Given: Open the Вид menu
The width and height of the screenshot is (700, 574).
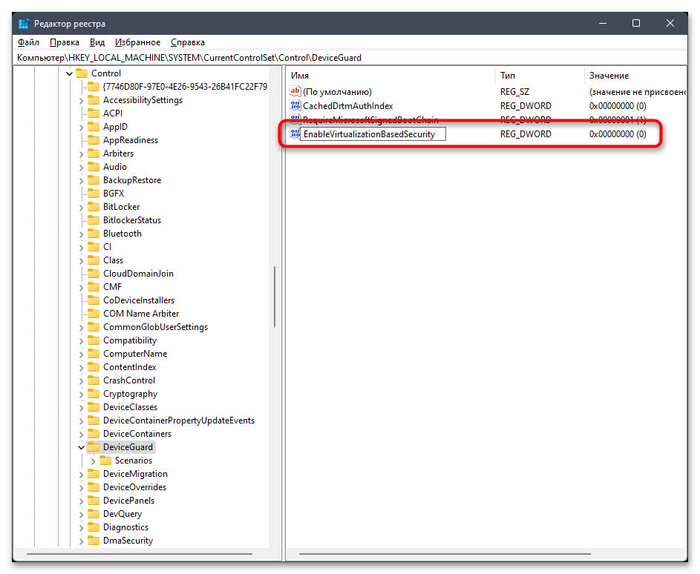Looking at the screenshot, I should 97,42.
